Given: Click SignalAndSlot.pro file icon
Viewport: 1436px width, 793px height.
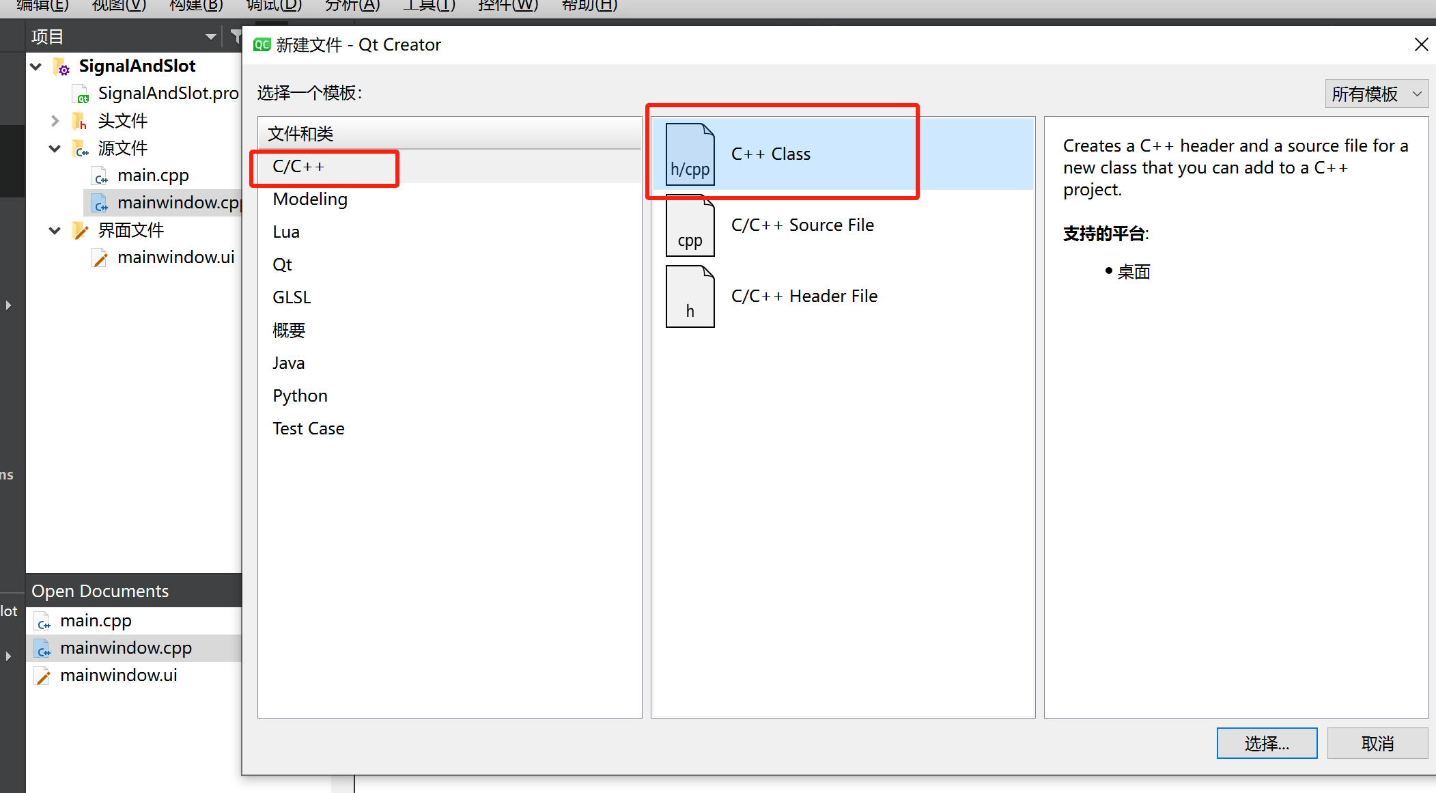Looking at the screenshot, I should pos(81,94).
